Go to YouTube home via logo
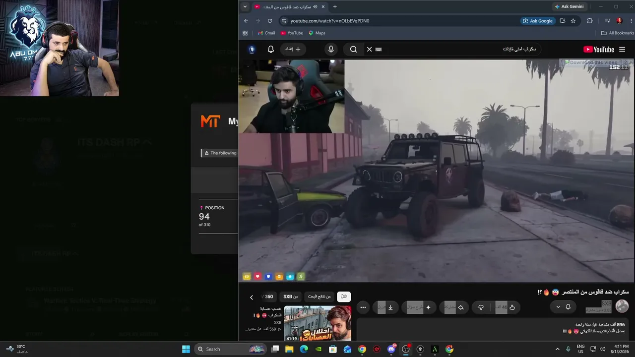Screen dimensions: 635x357 pos(599,49)
